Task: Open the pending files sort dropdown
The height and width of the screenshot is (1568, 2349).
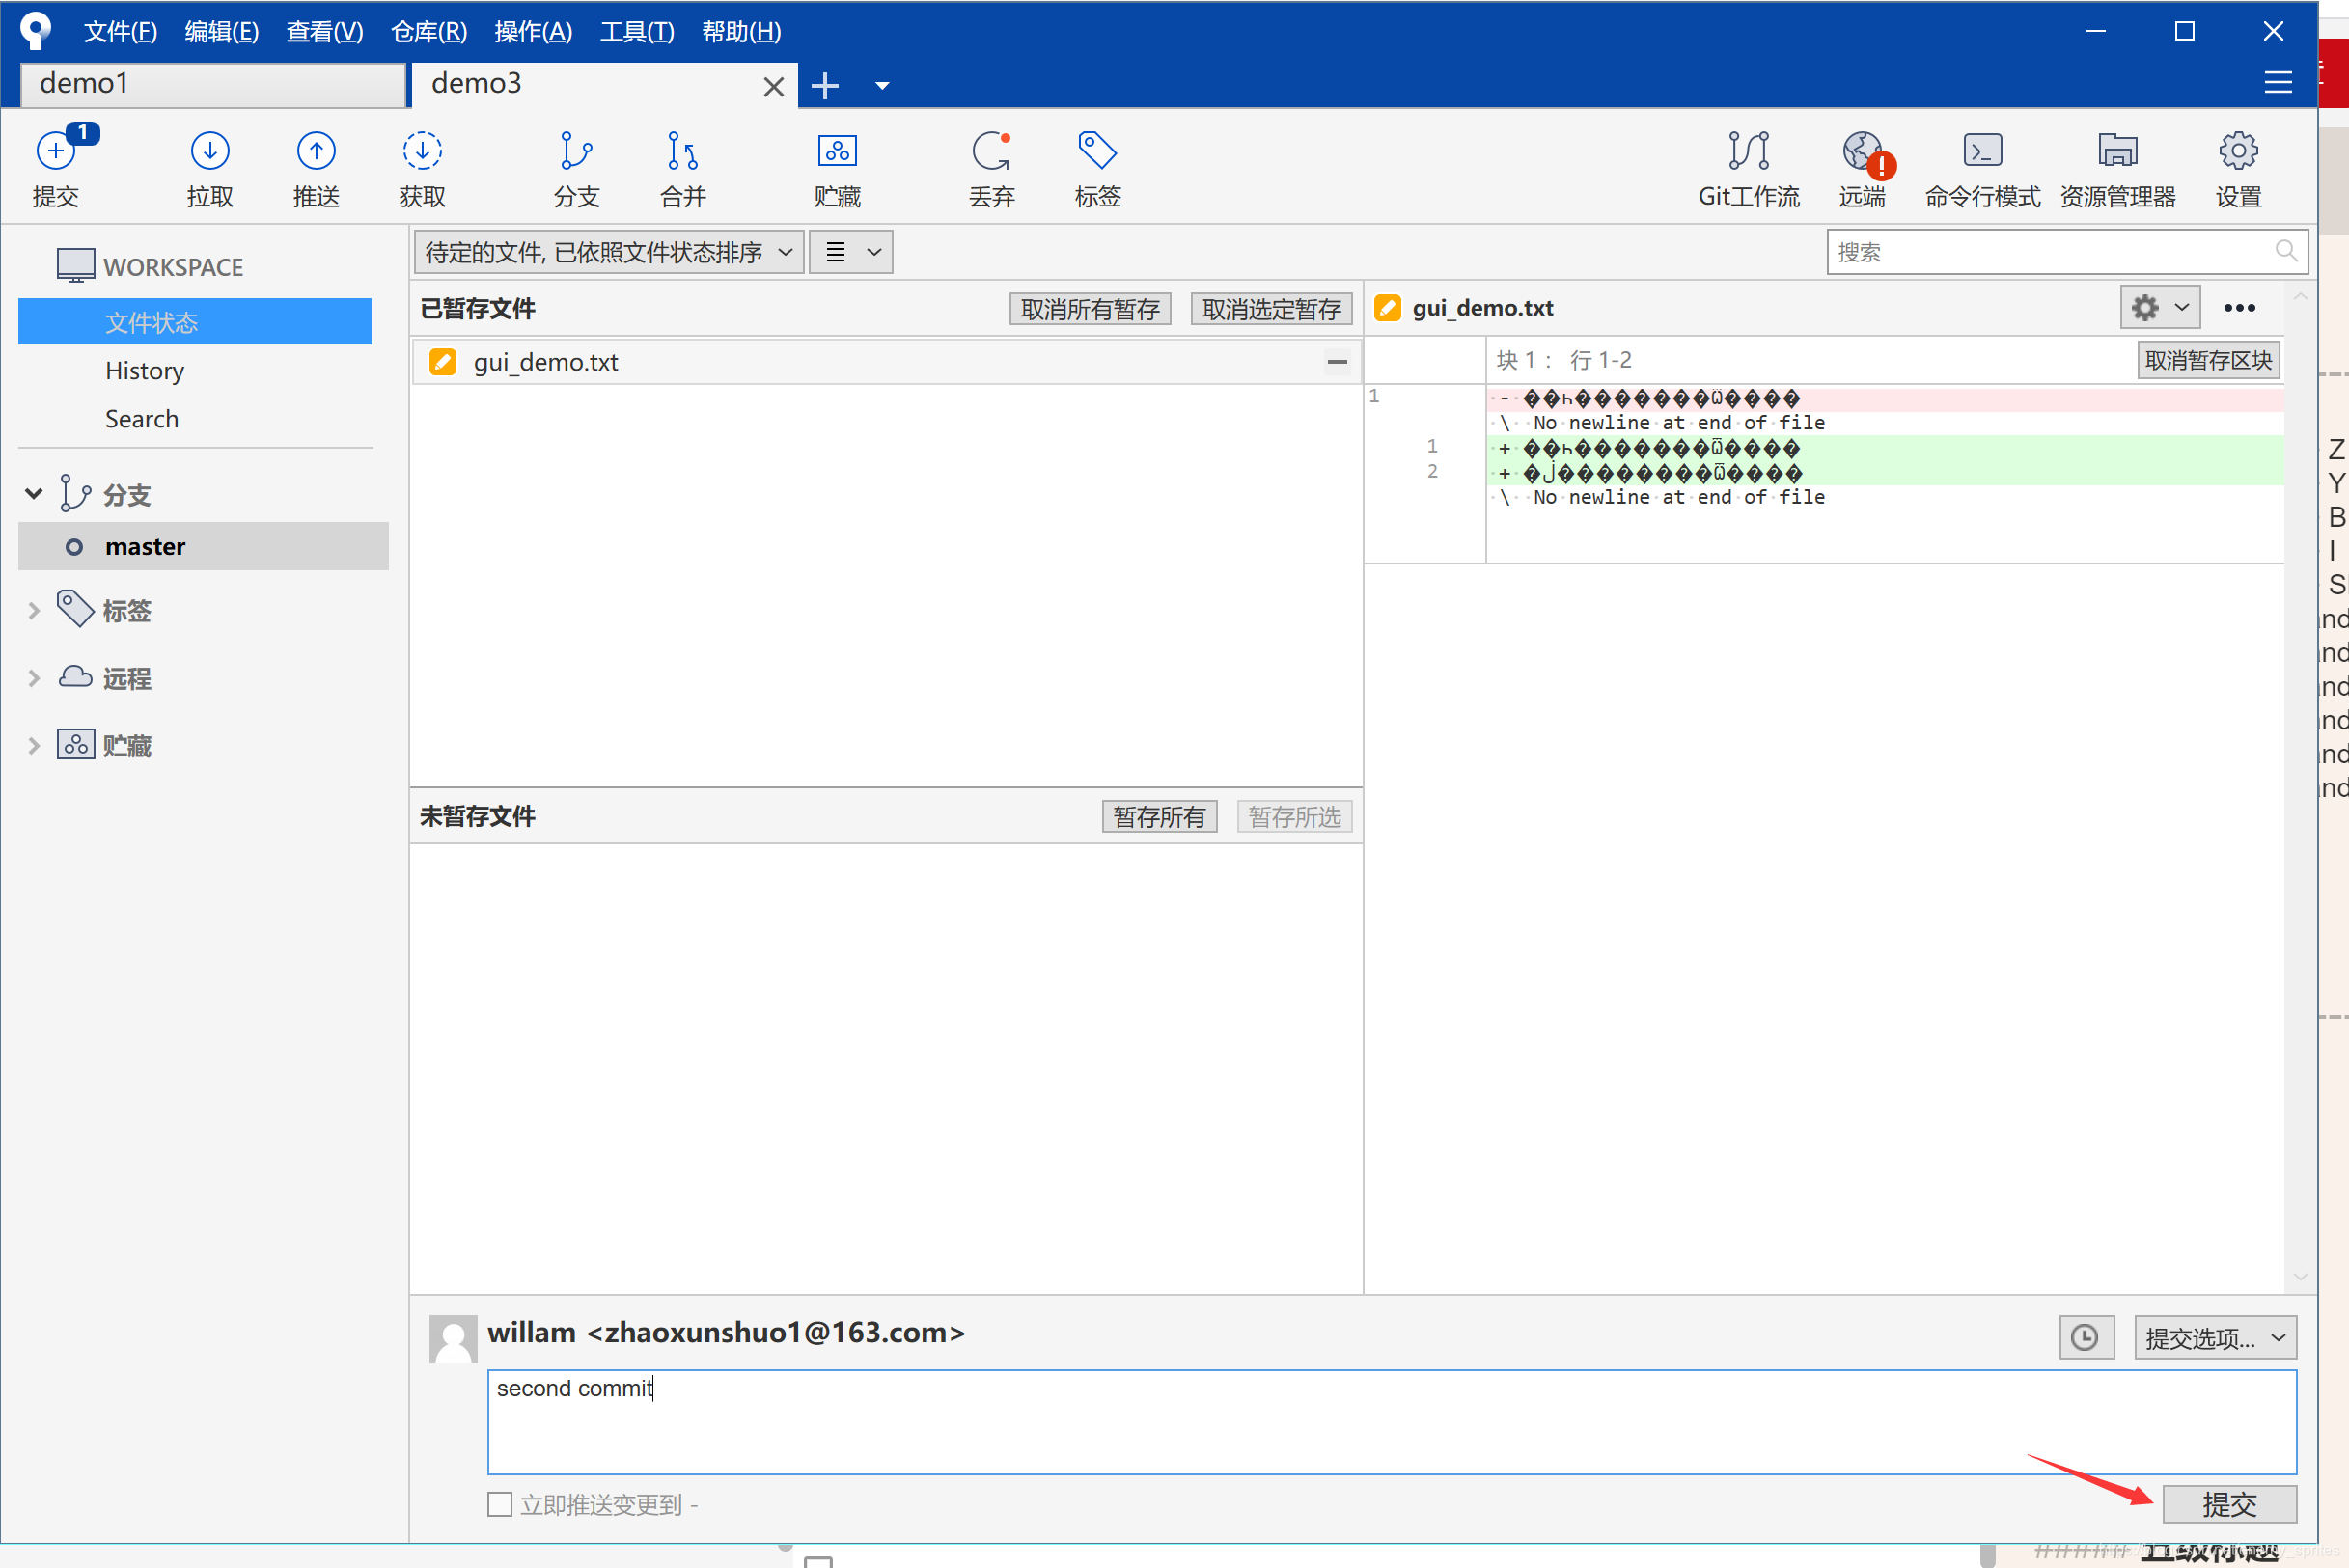Action: click(608, 252)
